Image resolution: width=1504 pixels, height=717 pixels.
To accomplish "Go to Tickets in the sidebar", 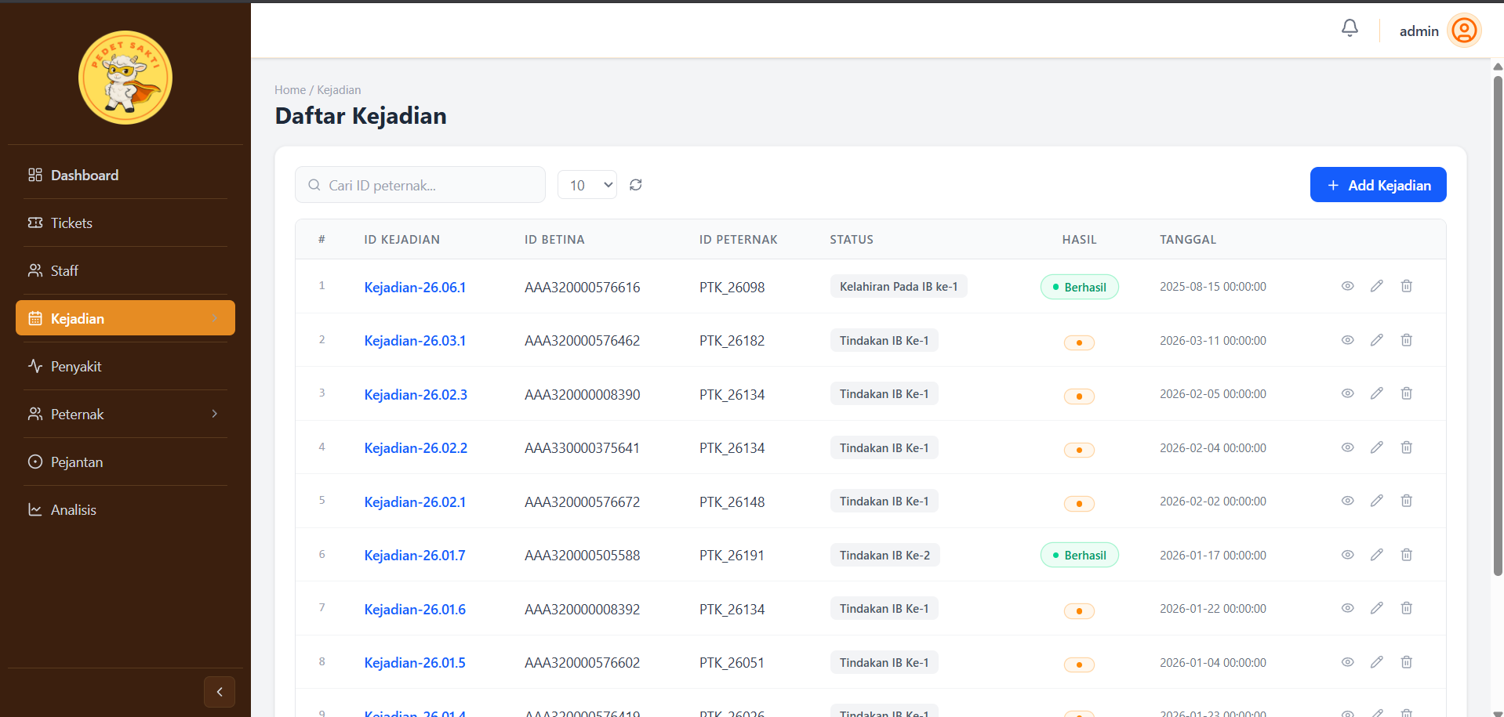I will tap(125, 223).
